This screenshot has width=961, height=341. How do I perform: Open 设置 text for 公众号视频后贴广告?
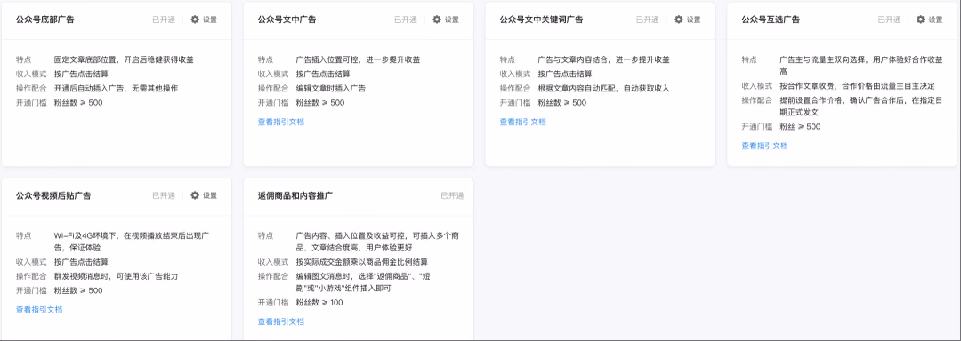(210, 195)
